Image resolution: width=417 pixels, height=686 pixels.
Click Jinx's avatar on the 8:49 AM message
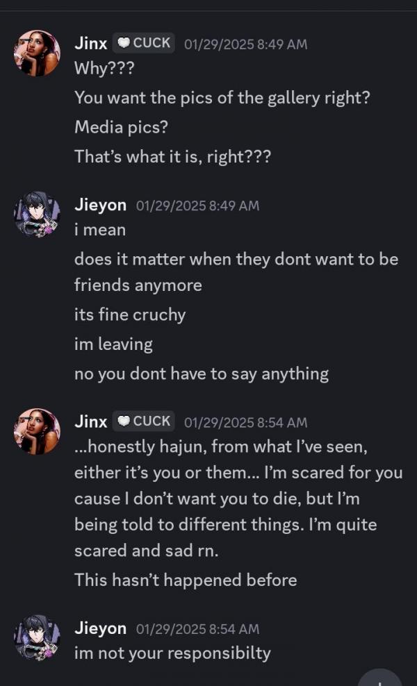click(x=37, y=53)
